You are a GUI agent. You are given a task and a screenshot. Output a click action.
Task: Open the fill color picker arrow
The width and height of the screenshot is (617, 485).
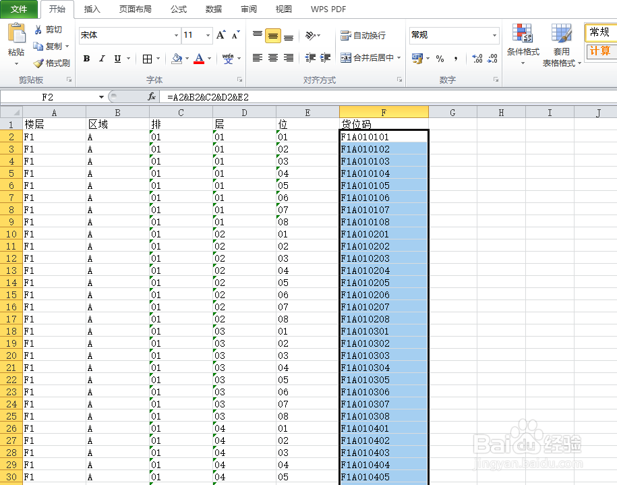point(187,59)
